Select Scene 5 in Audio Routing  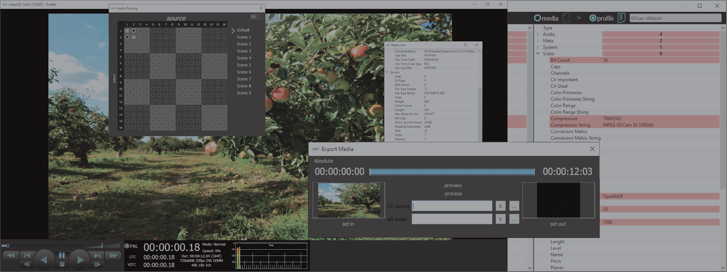pyautogui.click(x=244, y=65)
